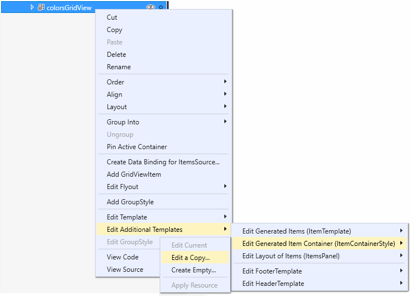Image resolution: width=411 pixels, height=296 pixels.
Task: Open the Order submenu
Action: tap(164, 82)
